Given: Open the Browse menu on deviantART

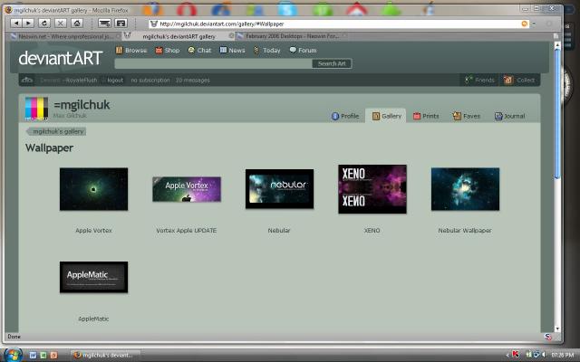Looking at the screenshot, I should coord(131,51).
